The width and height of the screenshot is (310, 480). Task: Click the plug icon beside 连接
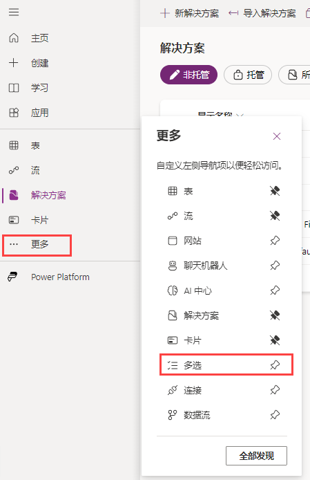[173, 390]
